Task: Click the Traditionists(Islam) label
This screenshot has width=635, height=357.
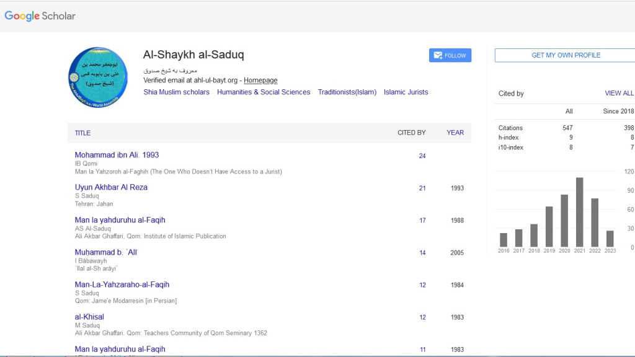Action: tap(347, 92)
